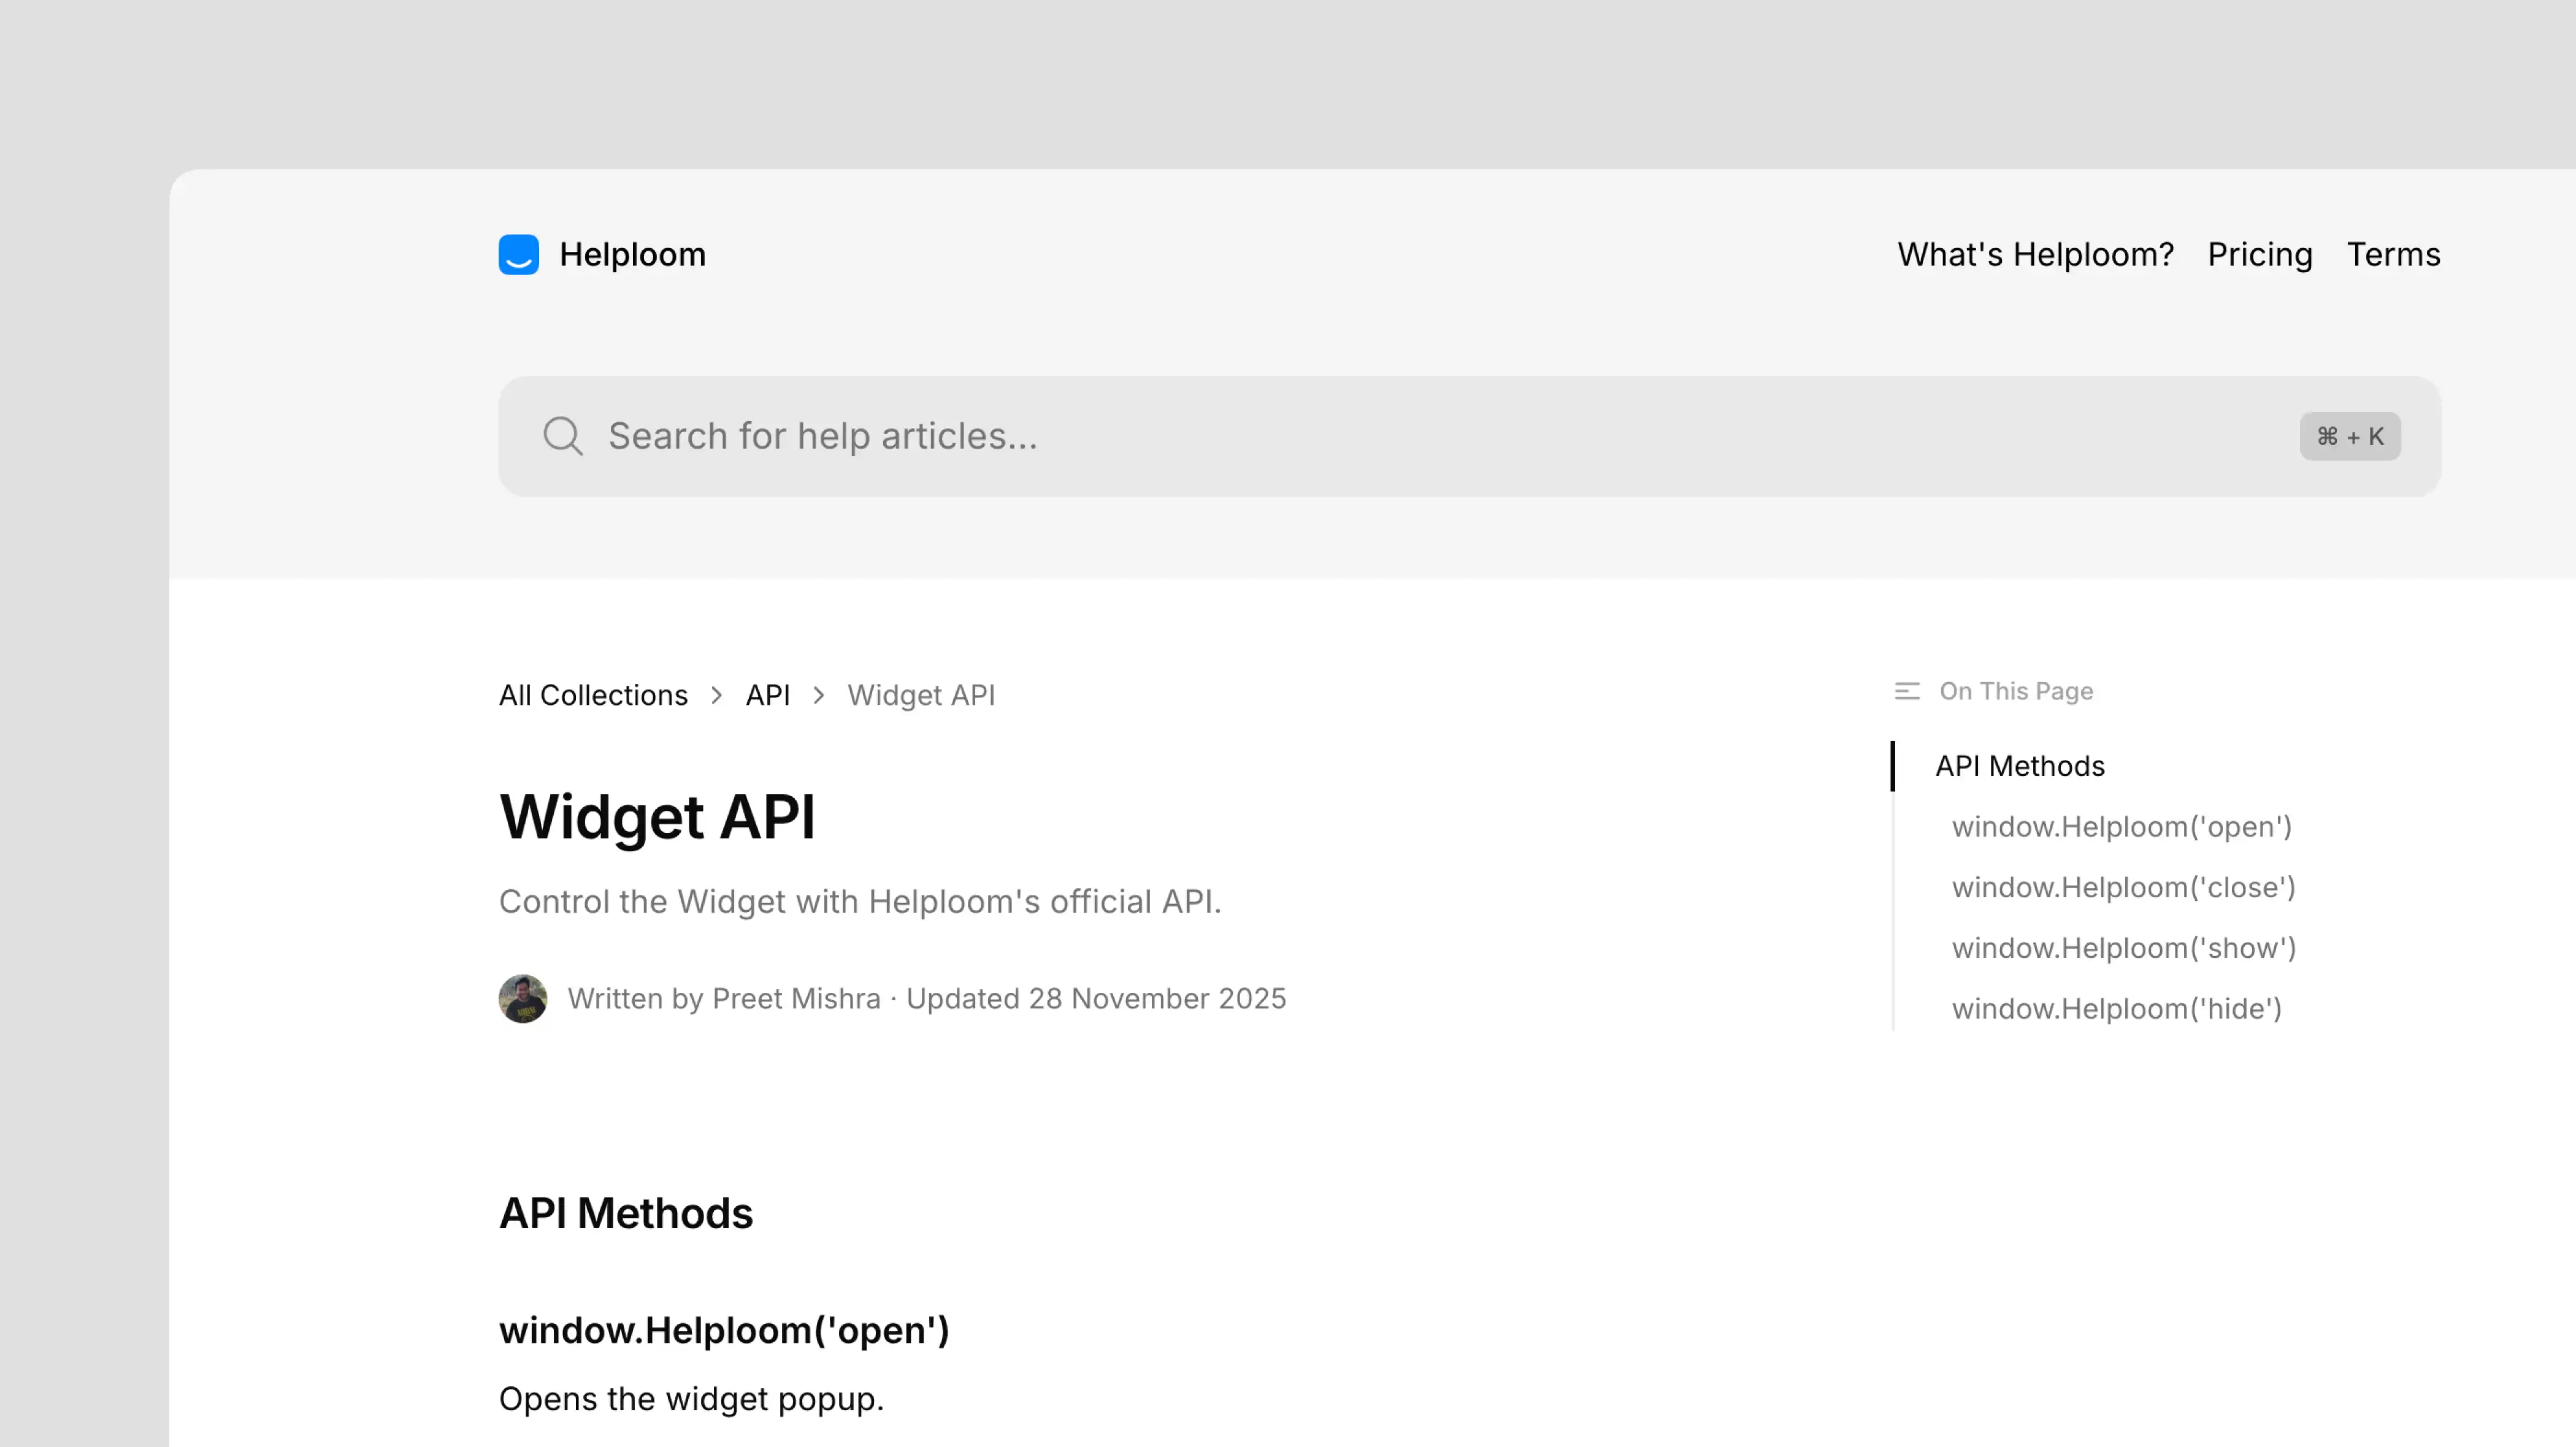Viewport: 2576px width, 1447px height.
Task: Click the search magnifier icon
Action: (x=563, y=437)
